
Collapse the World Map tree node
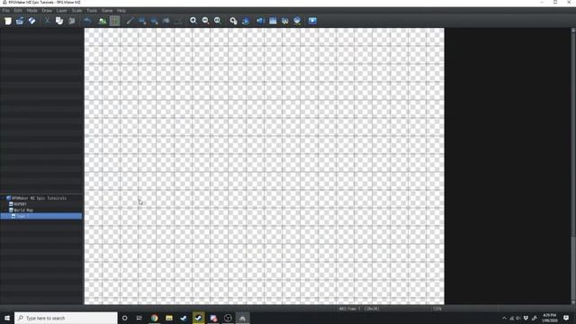tap(6, 210)
